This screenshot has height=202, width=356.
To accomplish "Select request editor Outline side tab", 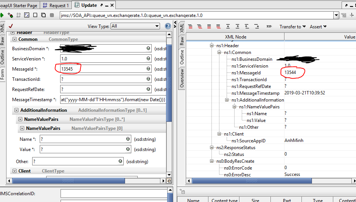I will (2, 57).
